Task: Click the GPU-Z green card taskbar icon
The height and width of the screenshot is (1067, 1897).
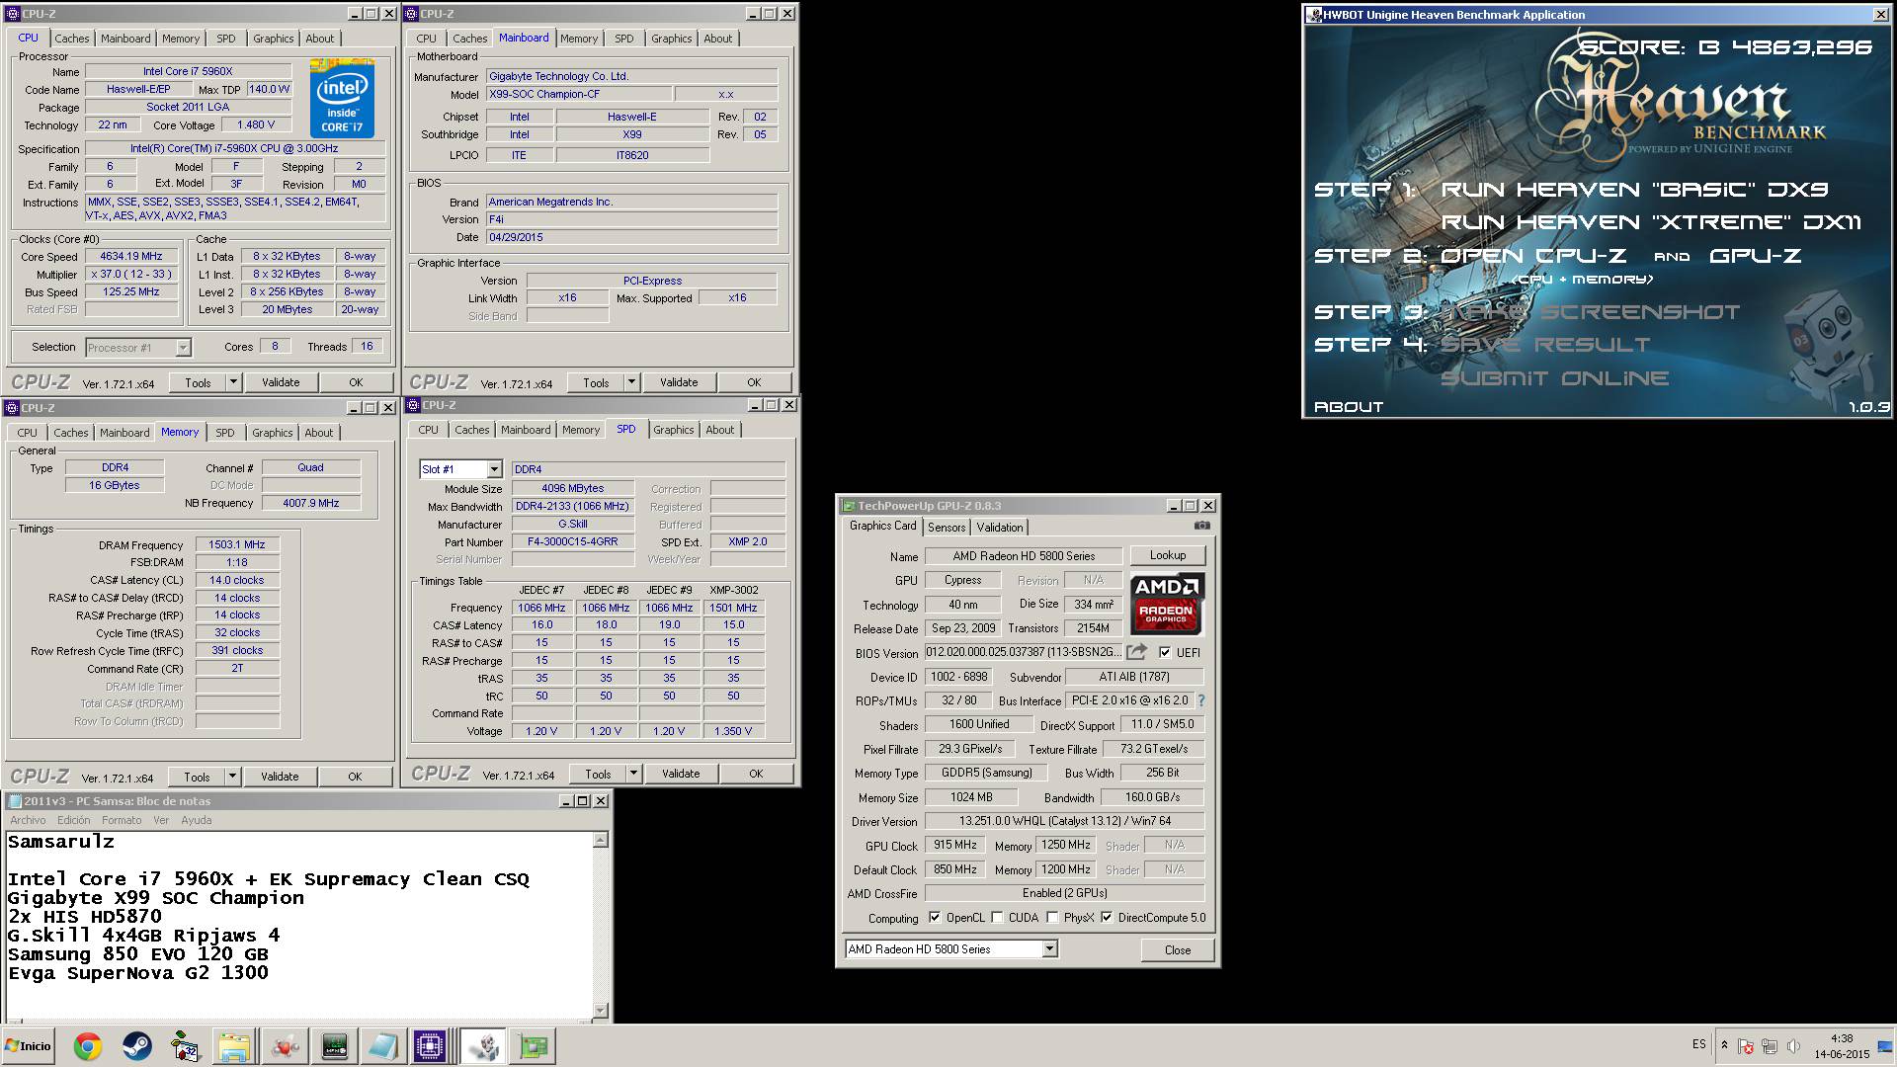Action: tap(533, 1046)
